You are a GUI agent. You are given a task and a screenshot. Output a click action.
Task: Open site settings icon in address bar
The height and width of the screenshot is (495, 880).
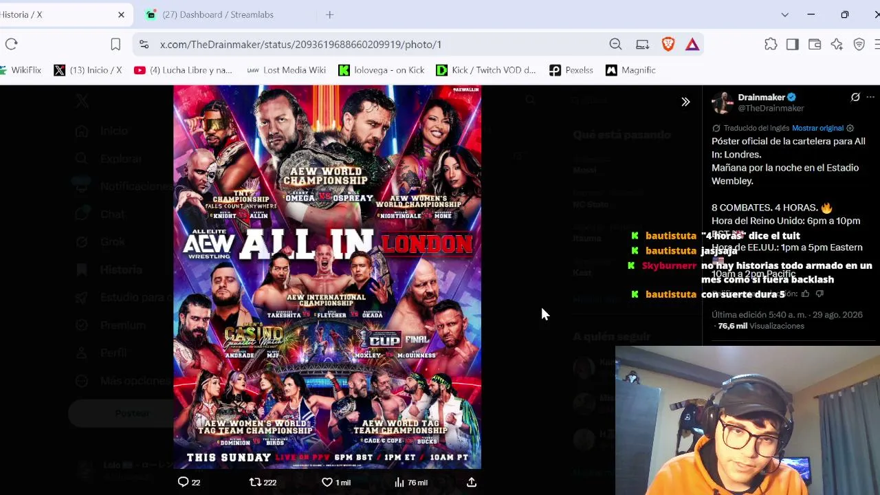[144, 44]
